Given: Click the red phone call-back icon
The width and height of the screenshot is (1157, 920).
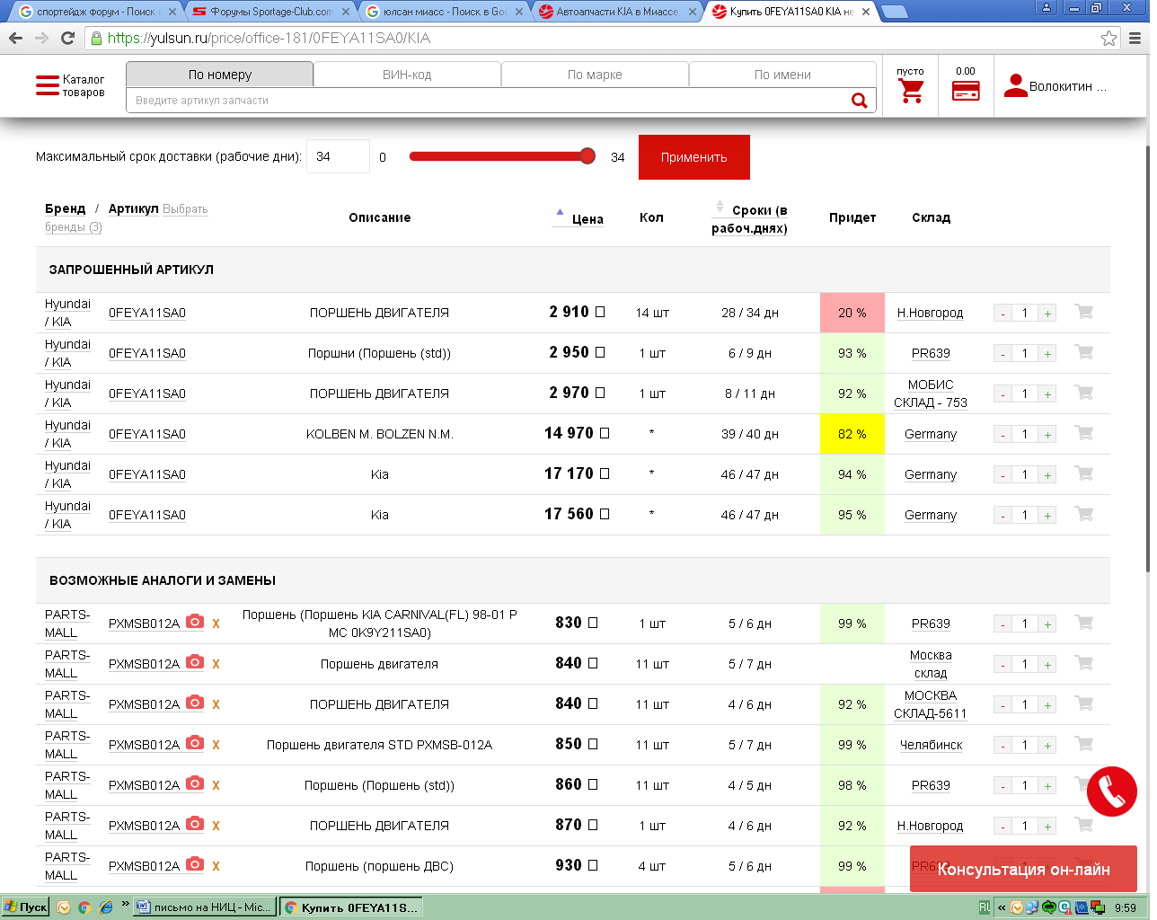Looking at the screenshot, I should (1111, 792).
